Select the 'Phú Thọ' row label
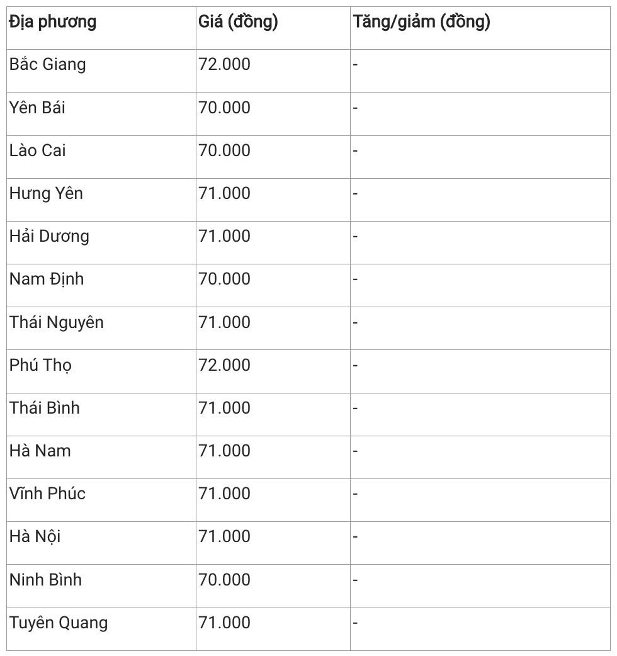The image size is (617, 656). (40, 365)
